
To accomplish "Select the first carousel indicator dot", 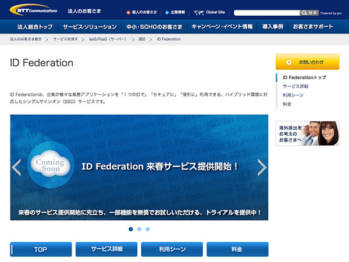I will (x=130, y=229).
